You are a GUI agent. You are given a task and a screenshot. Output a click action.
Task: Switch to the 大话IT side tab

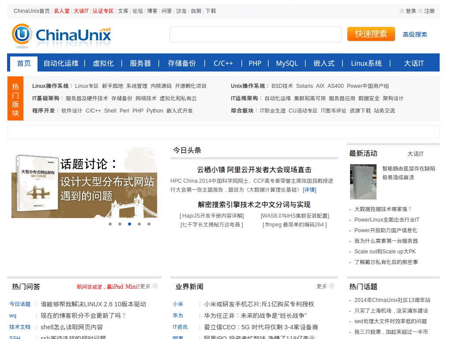coord(415,154)
